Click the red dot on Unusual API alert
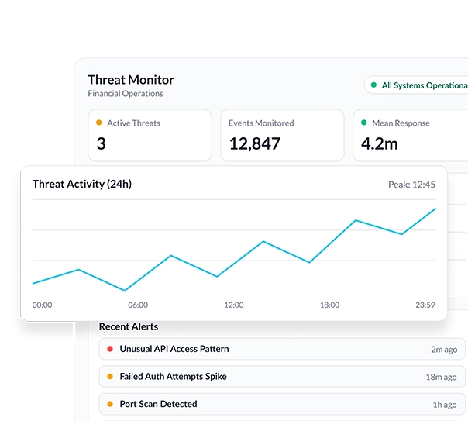The image size is (468, 421). coord(110,349)
